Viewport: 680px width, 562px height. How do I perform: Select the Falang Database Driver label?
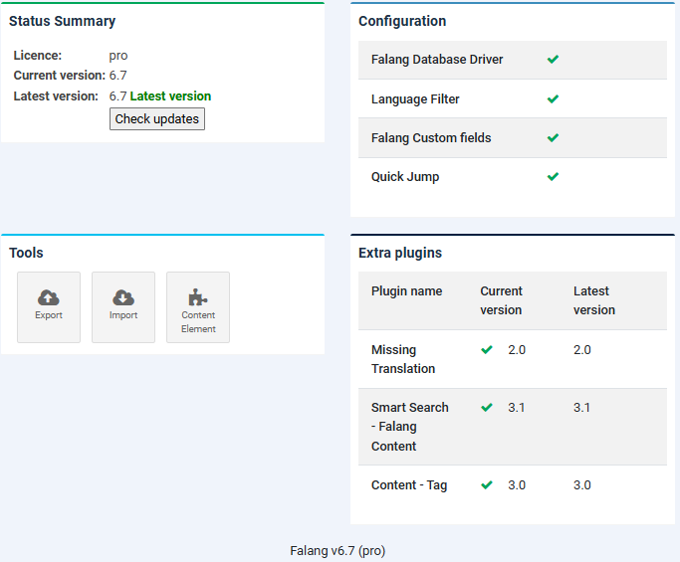tap(437, 60)
